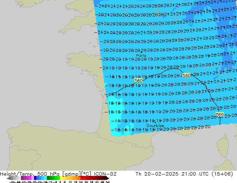Click the cyan swatch in the color legend

click(45, 178)
